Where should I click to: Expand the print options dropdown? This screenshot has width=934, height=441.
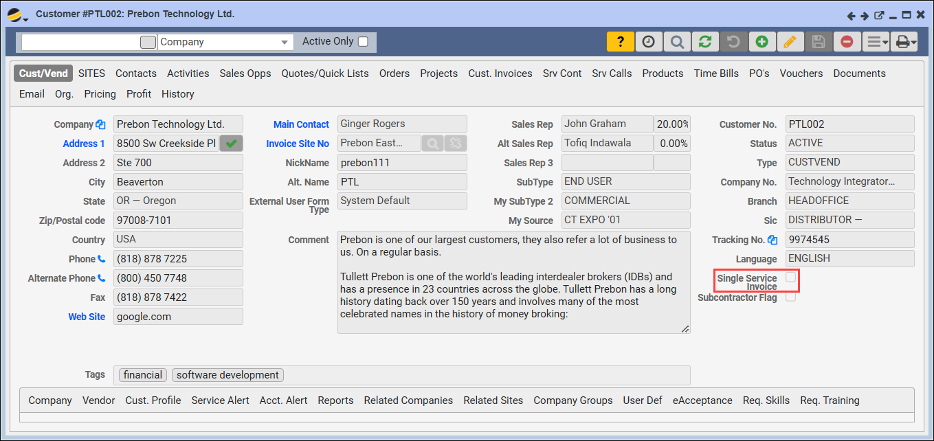click(904, 42)
